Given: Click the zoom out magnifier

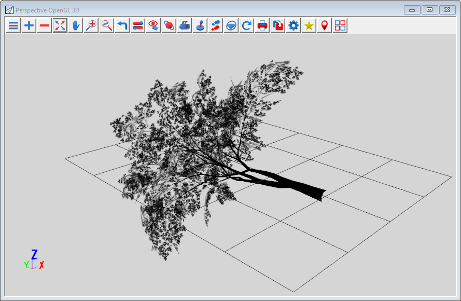Looking at the screenshot, I should click(107, 25).
